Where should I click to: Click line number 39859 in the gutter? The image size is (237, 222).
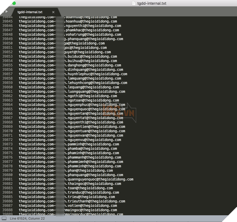pyautogui.click(x=8, y=83)
